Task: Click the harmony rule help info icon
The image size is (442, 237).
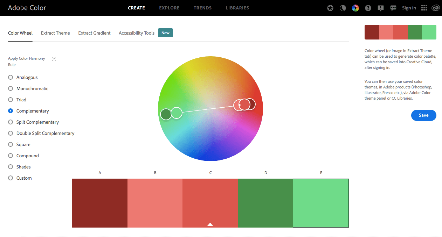Action: [x=54, y=59]
